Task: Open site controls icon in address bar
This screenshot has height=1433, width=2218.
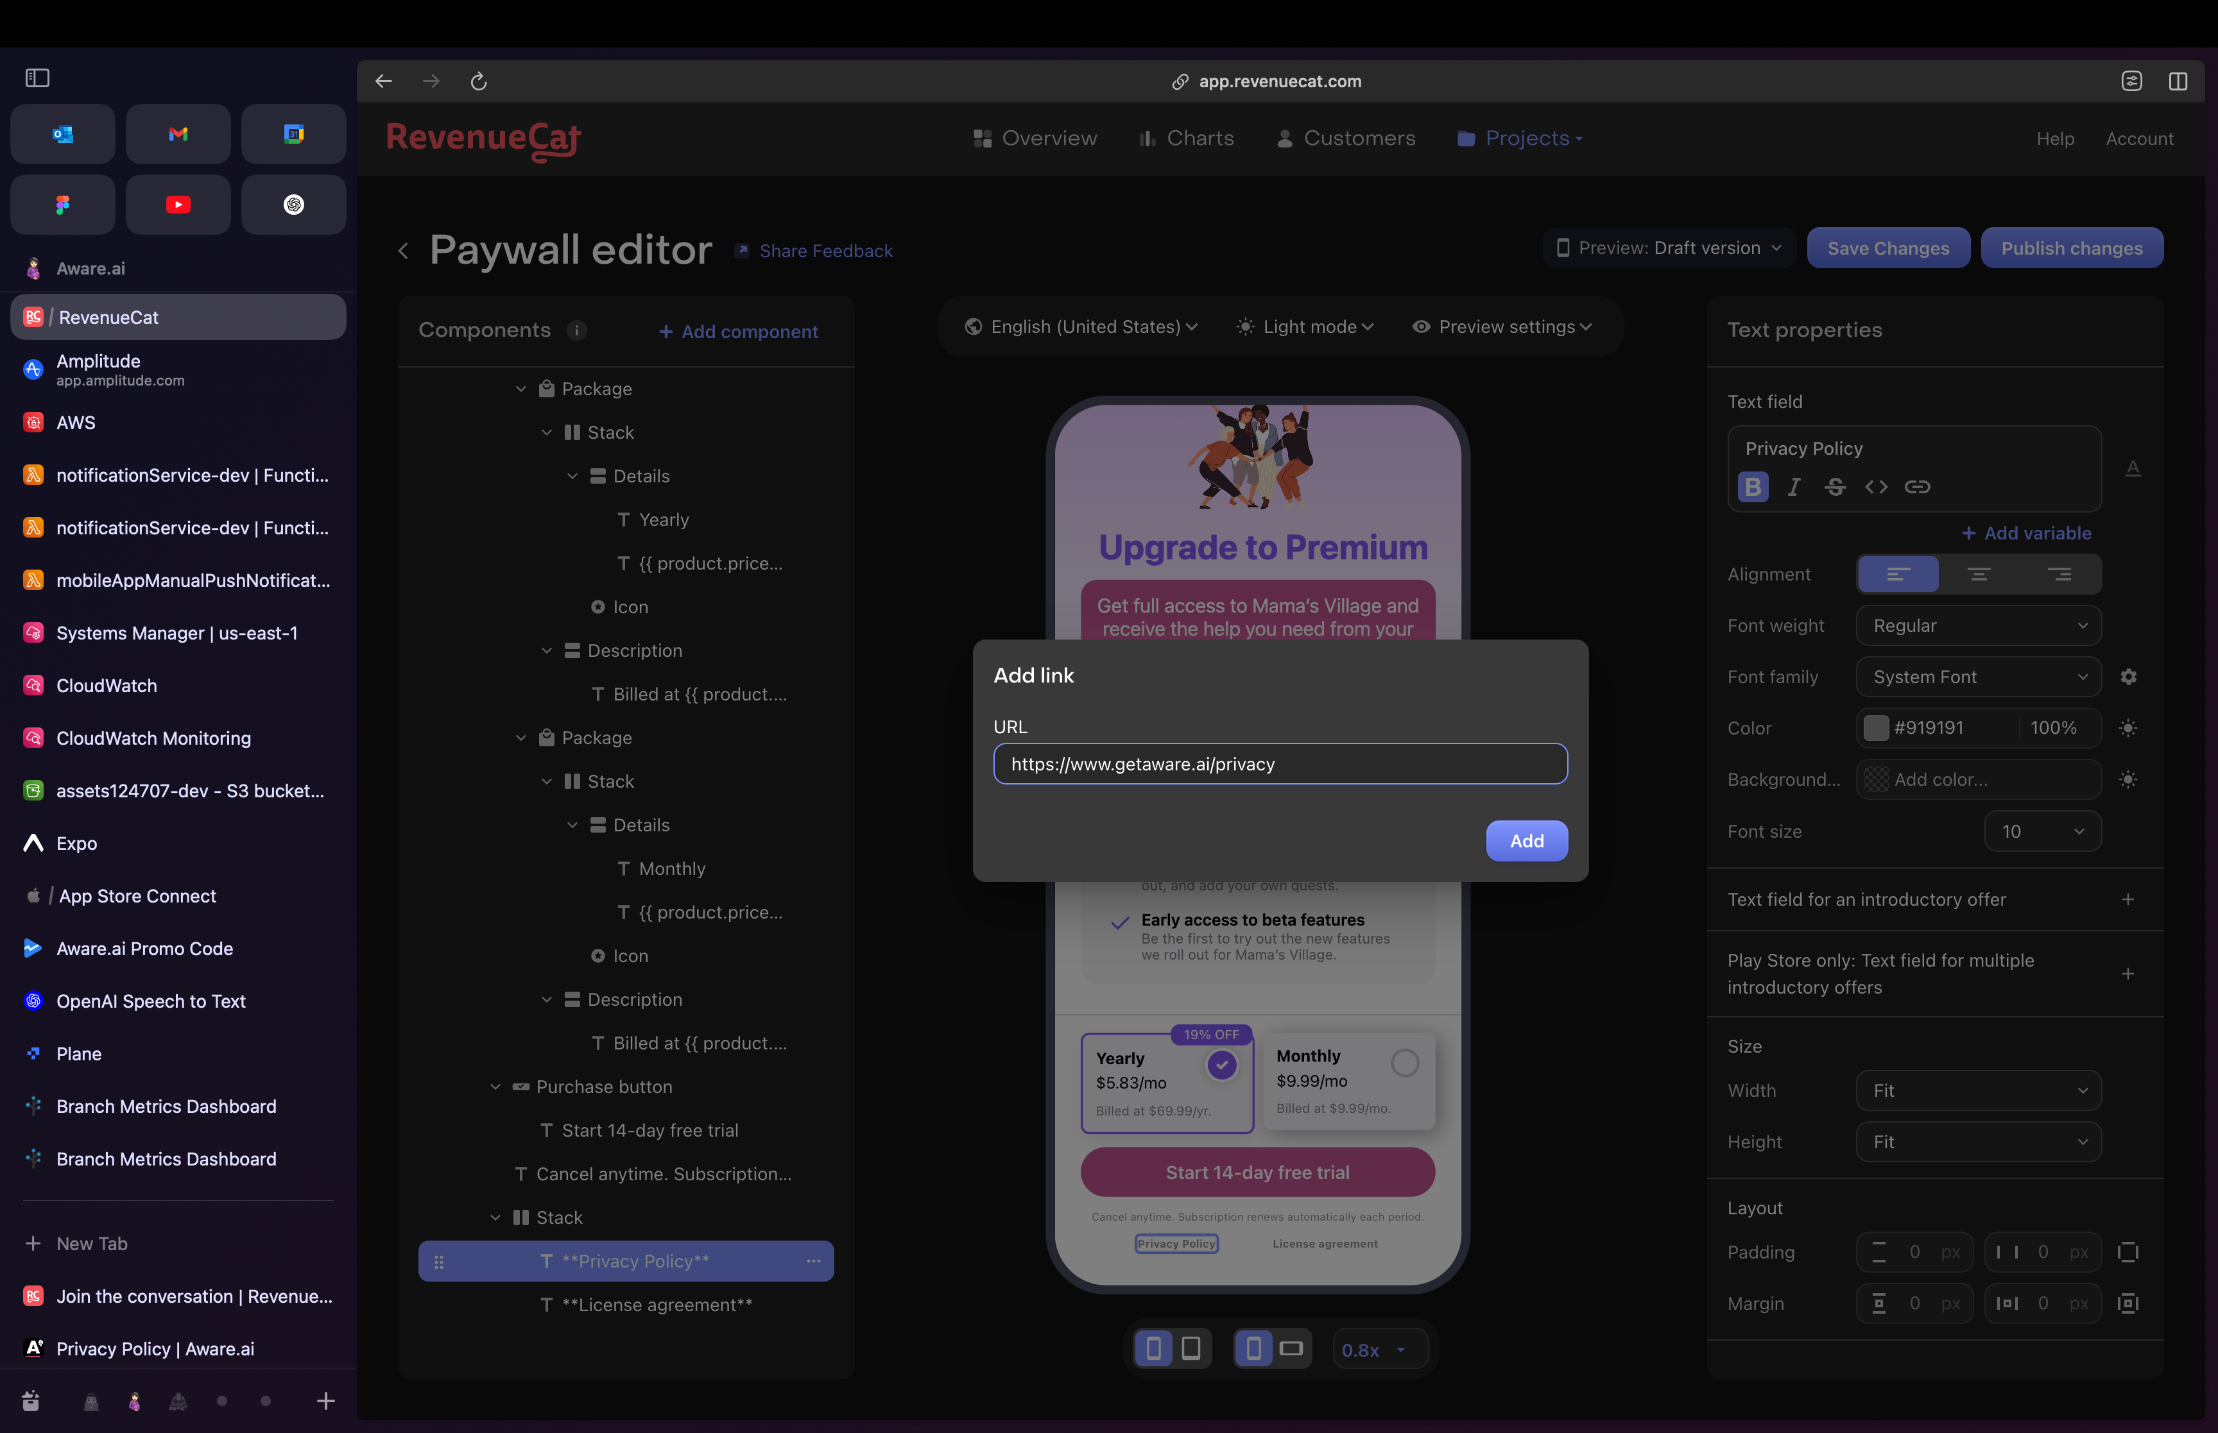Action: coord(2131,81)
